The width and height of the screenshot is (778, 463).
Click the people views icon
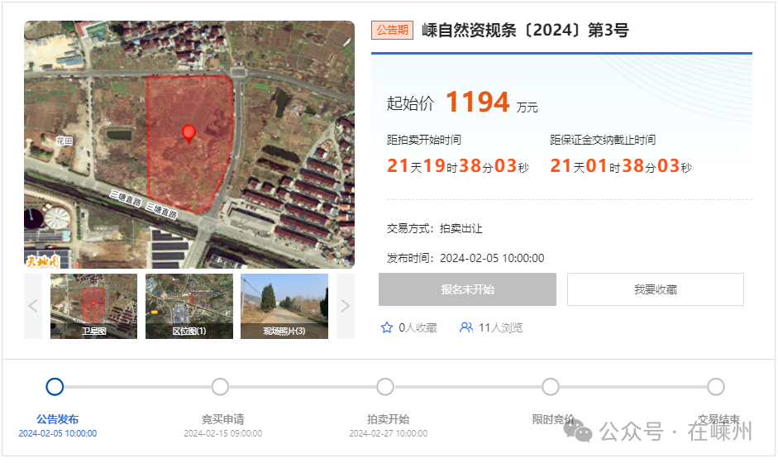click(x=466, y=327)
